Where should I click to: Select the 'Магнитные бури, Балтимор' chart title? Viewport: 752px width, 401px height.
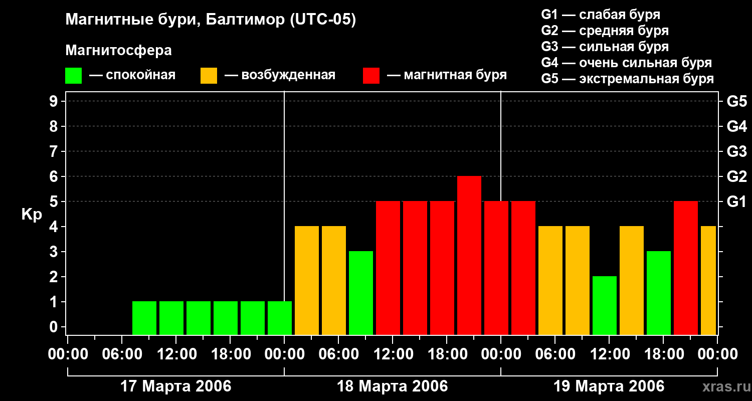pos(211,20)
